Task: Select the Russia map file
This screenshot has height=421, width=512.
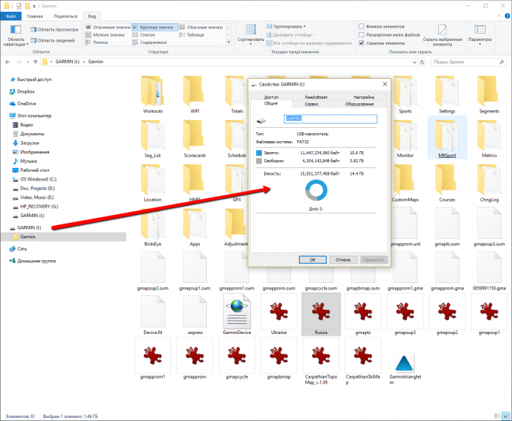Action: tap(321, 314)
